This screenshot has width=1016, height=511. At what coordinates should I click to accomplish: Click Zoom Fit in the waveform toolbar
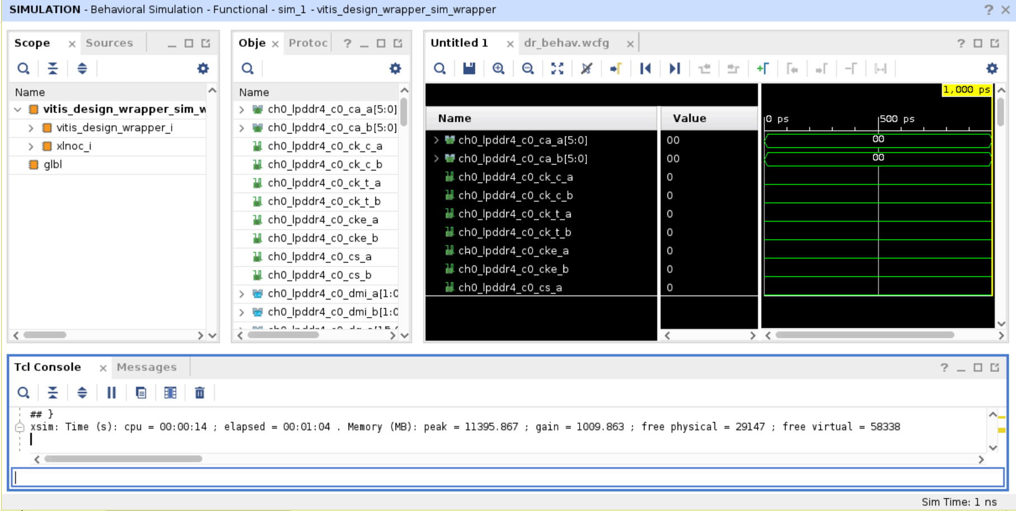(x=557, y=68)
